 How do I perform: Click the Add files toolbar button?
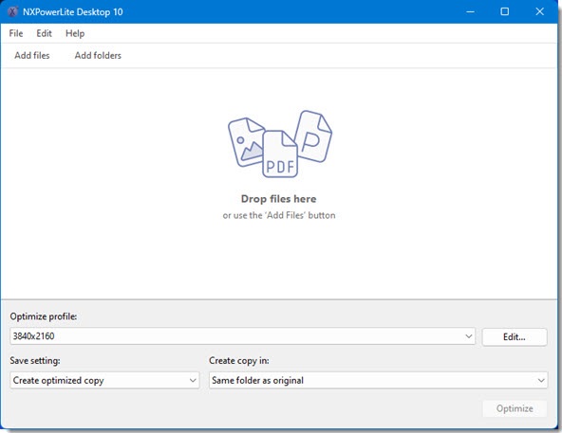32,56
